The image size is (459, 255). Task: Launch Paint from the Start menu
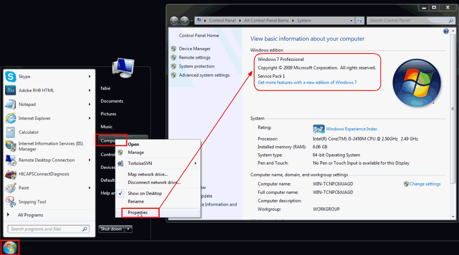coord(24,188)
